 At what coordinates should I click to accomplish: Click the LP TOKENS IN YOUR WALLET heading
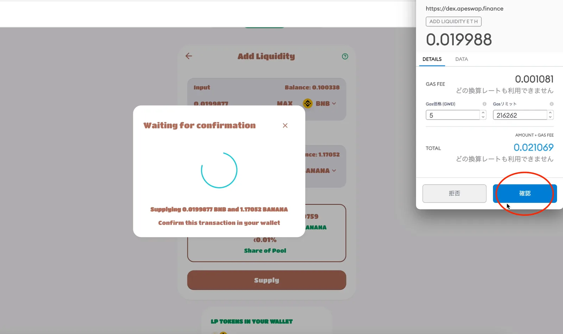(252, 321)
